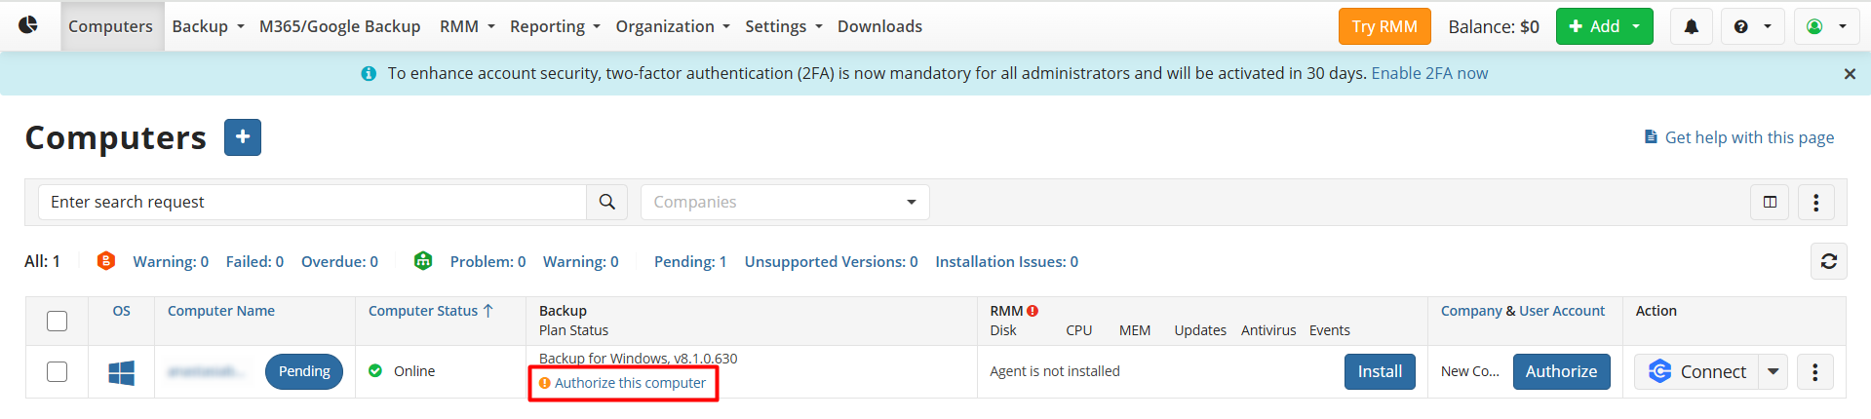Select all computers checkbox in header
Screen dimensions: 1871x419
pyautogui.click(x=58, y=321)
